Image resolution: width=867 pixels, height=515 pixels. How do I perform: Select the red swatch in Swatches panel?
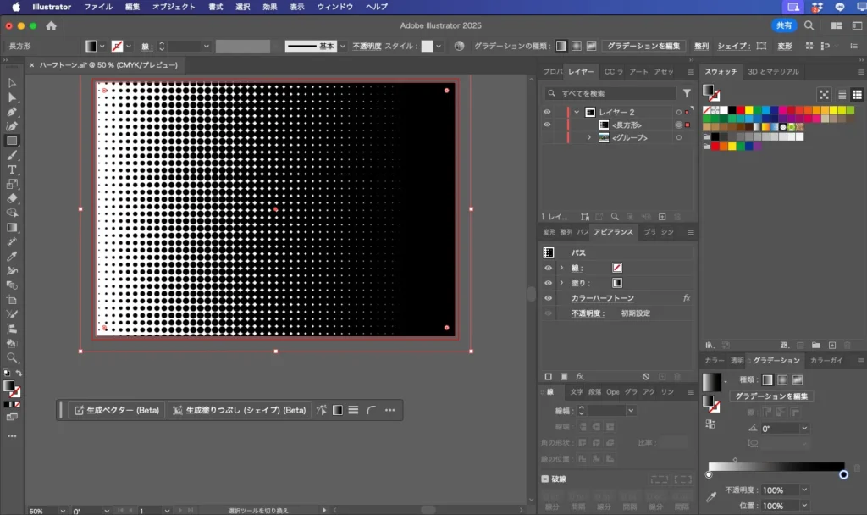741,109
